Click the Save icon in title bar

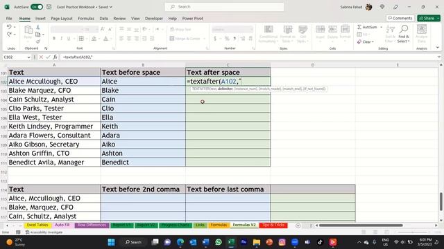(x=49, y=7)
